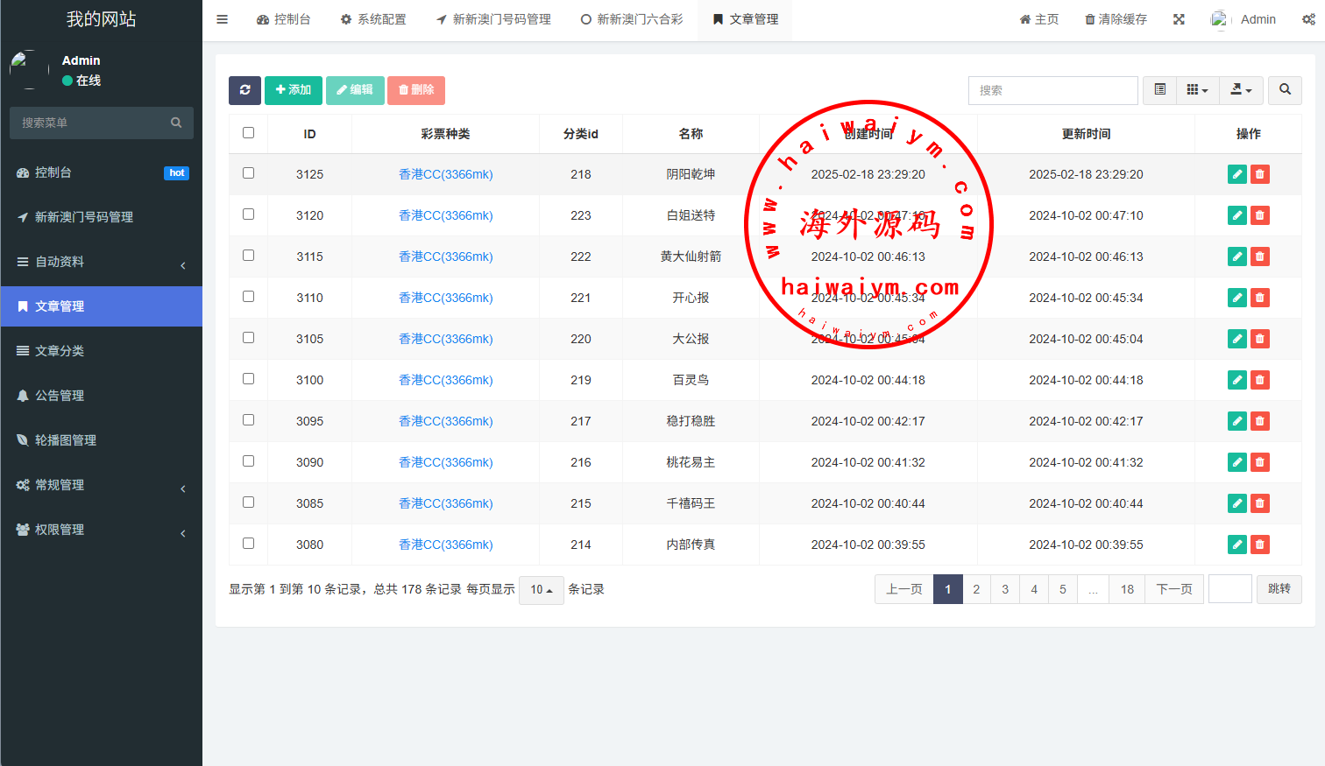Click the green 添加 button
The width and height of the screenshot is (1325, 766).
click(293, 90)
